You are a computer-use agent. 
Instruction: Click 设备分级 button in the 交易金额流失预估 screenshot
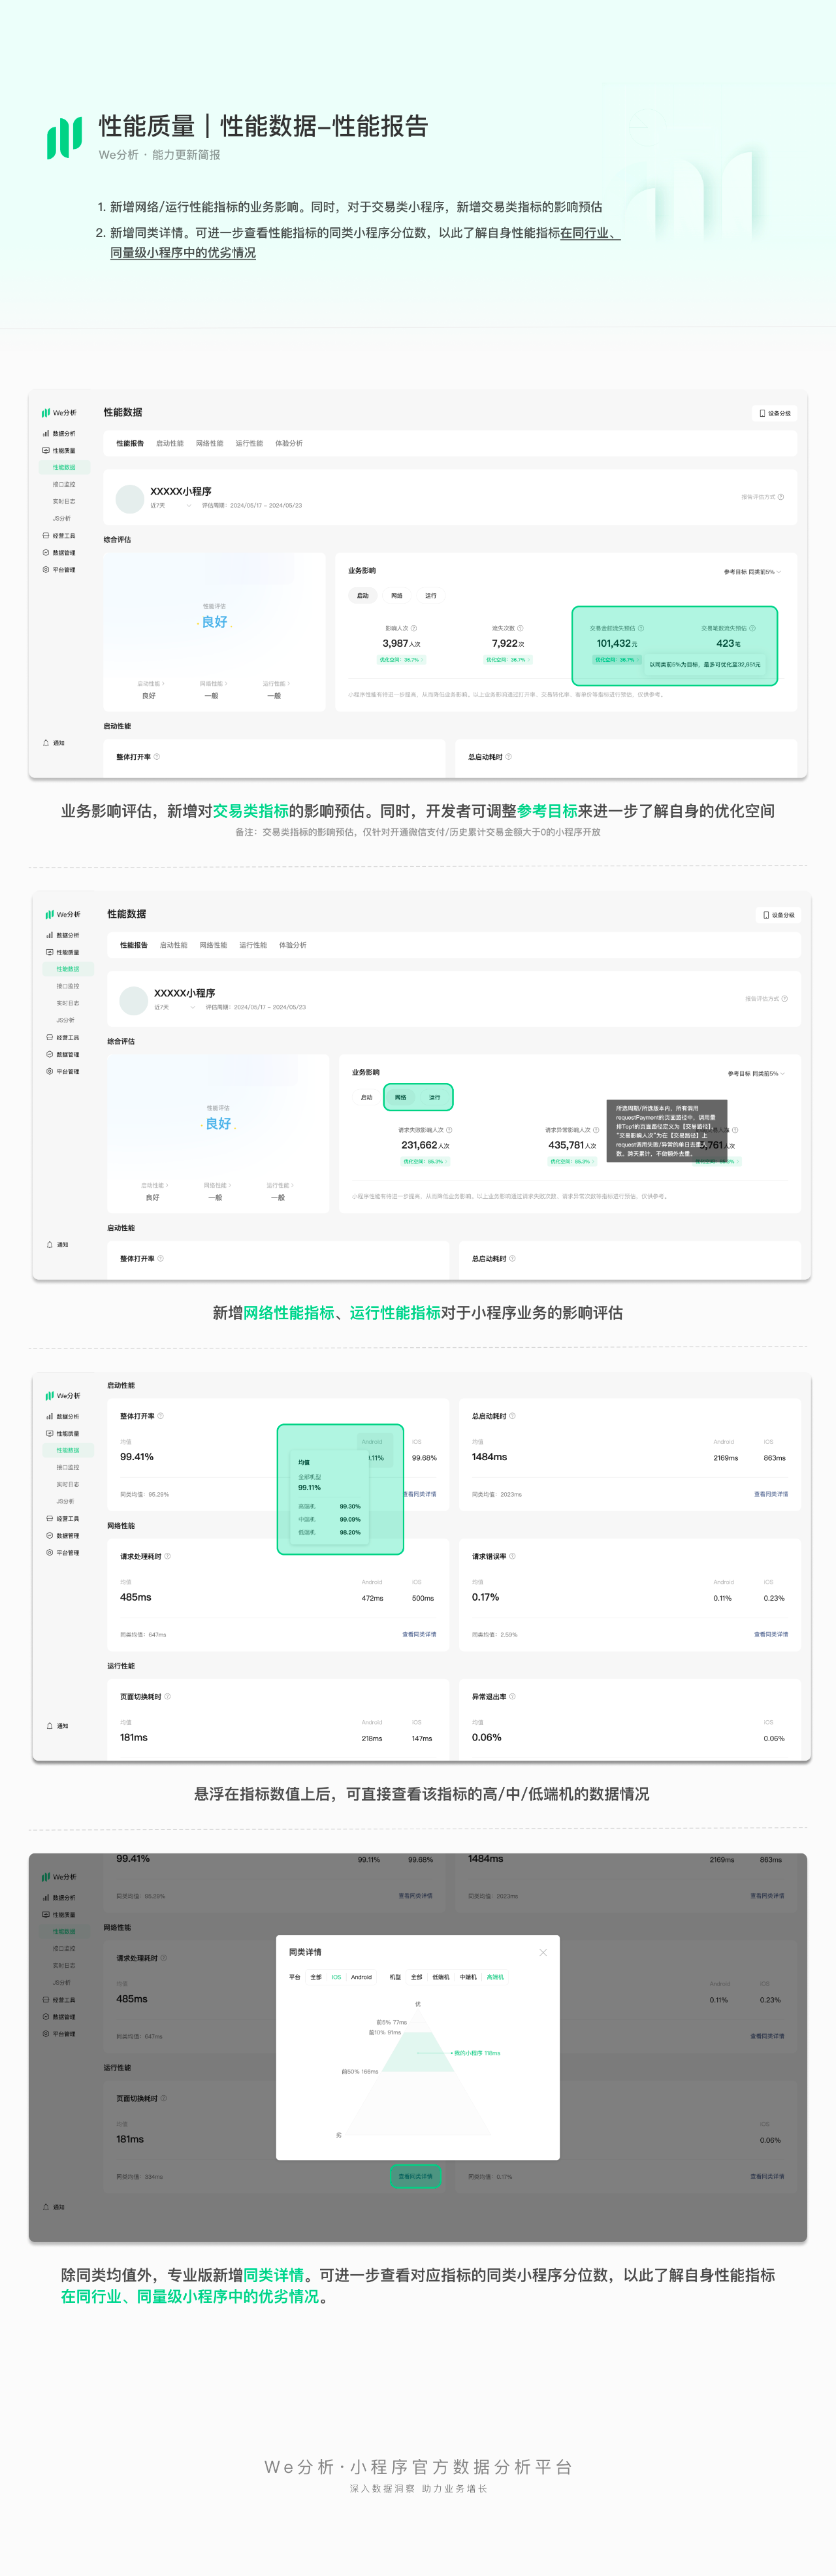point(775,413)
